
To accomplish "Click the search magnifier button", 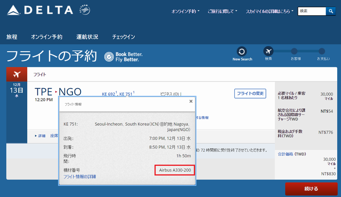I will [331, 11].
